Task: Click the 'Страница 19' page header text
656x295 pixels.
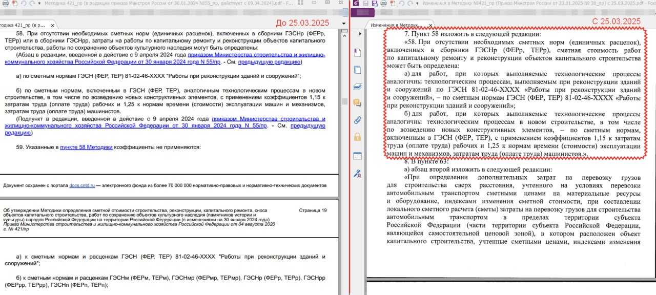Action: [x=313, y=210]
